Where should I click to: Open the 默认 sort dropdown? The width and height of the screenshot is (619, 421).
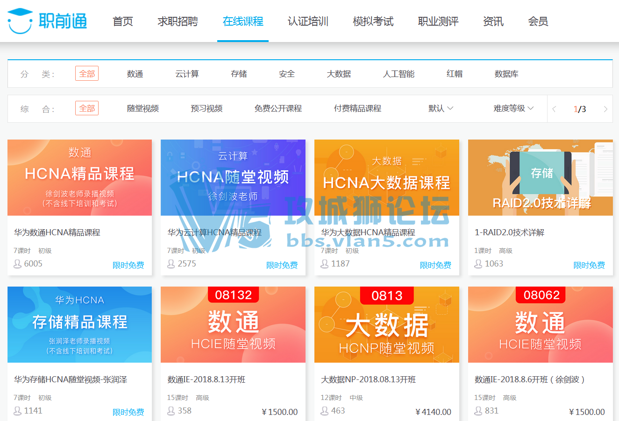(441, 108)
